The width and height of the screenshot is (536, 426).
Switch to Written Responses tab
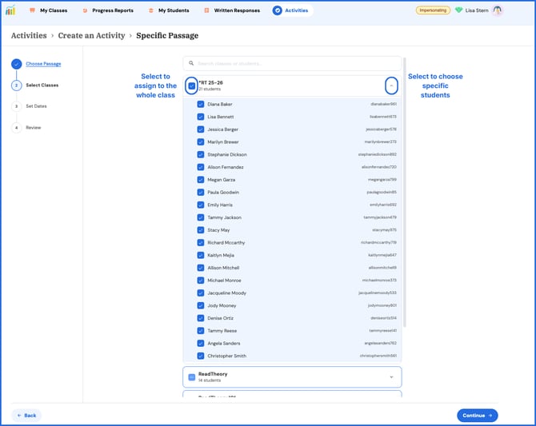pos(232,10)
